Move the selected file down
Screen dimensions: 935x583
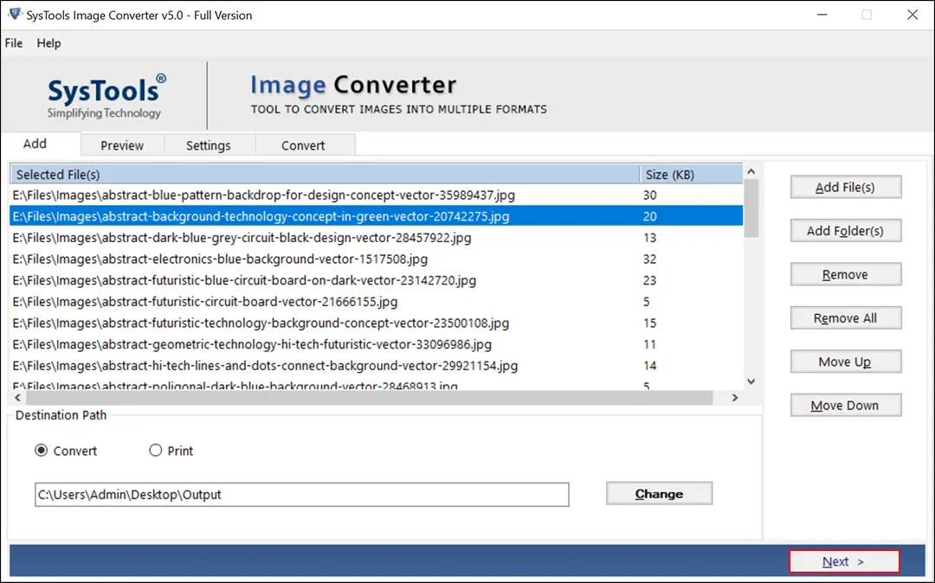846,405
